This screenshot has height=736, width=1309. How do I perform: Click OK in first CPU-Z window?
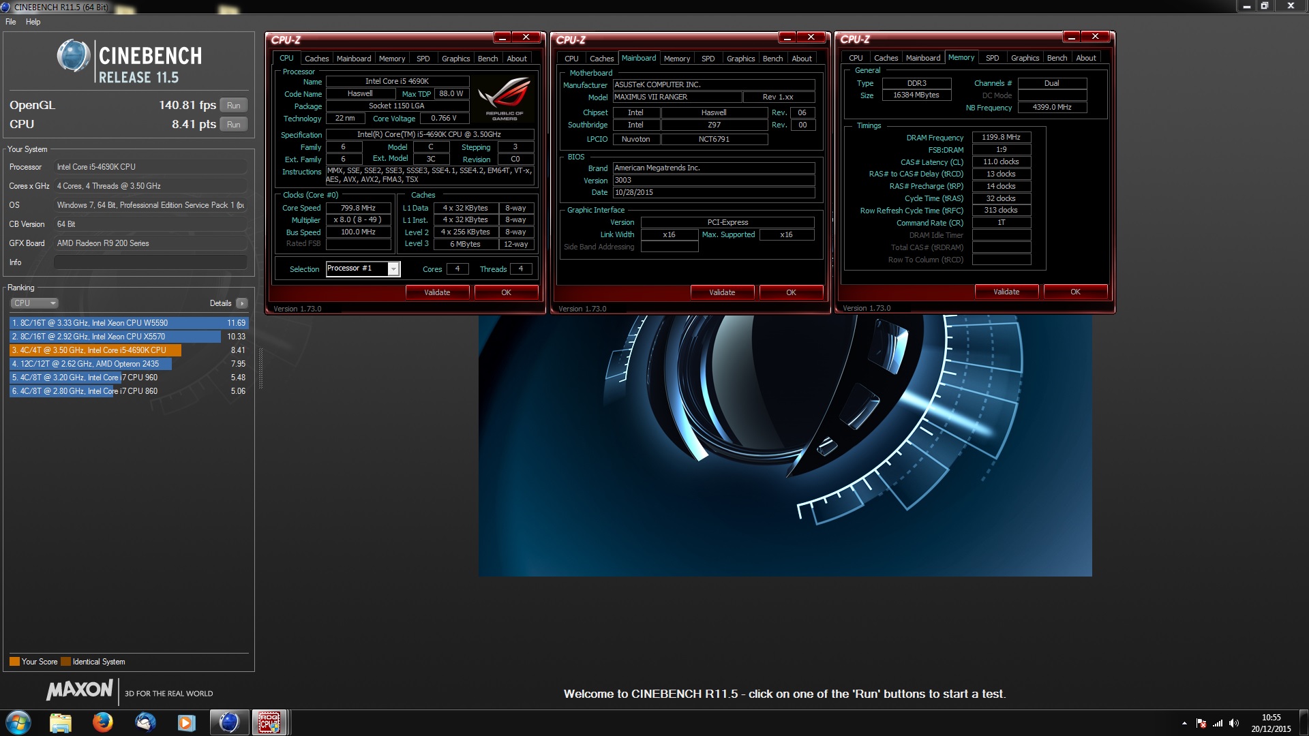click(506, 292)
